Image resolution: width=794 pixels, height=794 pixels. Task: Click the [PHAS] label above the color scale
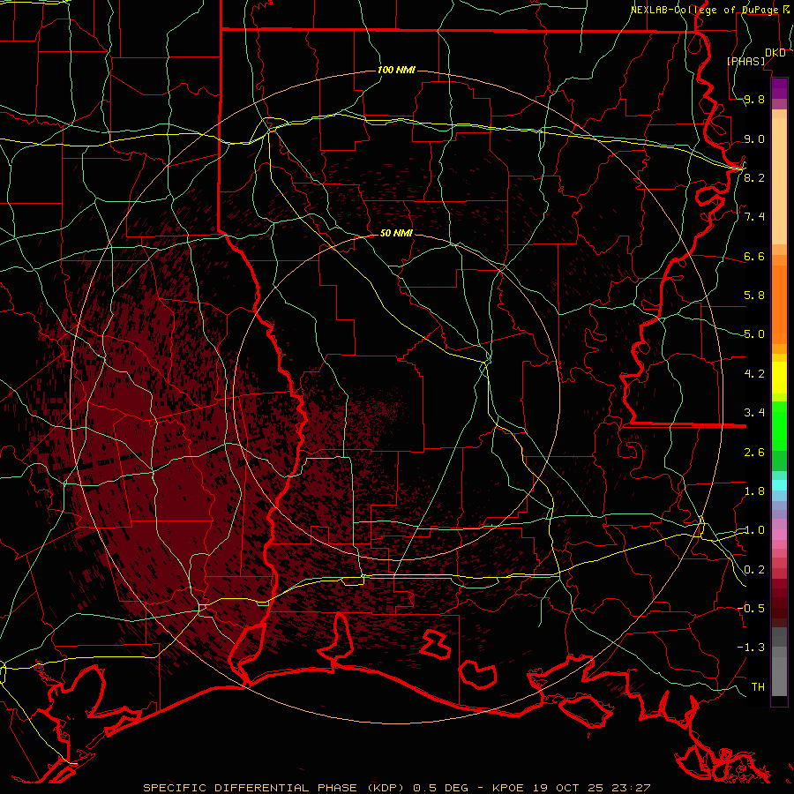[x=745, y=61]
